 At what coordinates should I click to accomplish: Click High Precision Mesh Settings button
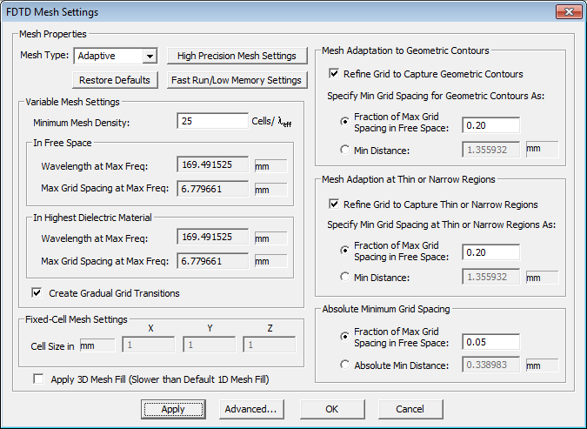pos(237,56)
